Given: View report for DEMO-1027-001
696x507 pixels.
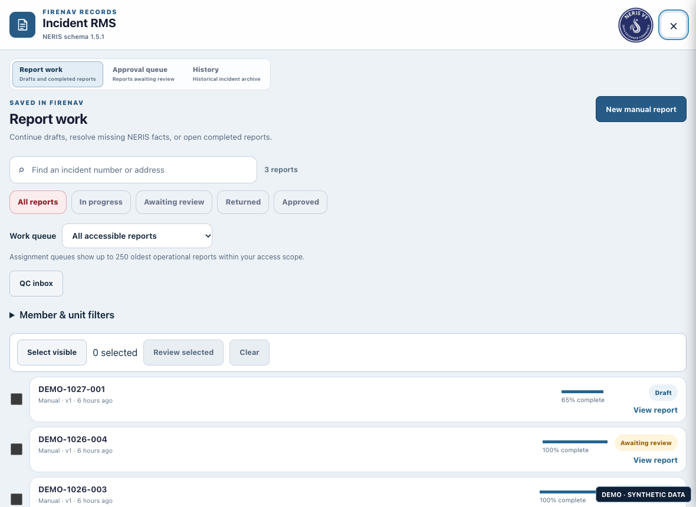Looking at the screenshot, I should (x=655, y=410).
